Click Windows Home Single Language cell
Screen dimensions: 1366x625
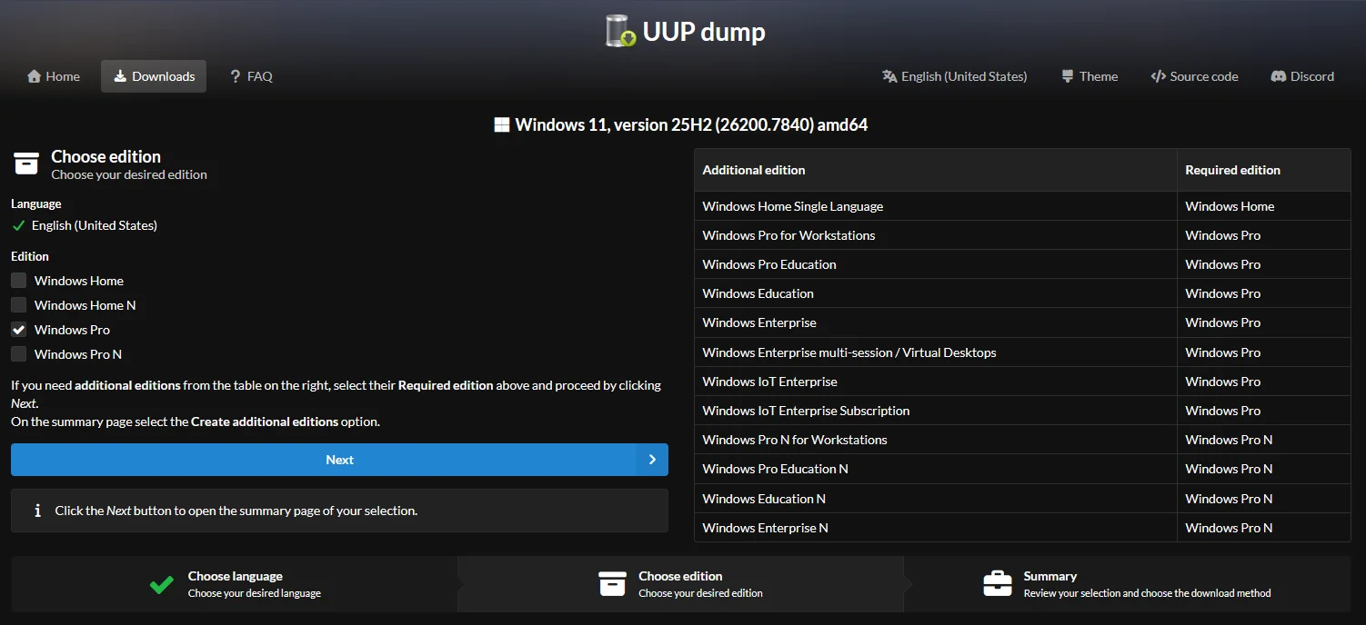tap(935, 206)
